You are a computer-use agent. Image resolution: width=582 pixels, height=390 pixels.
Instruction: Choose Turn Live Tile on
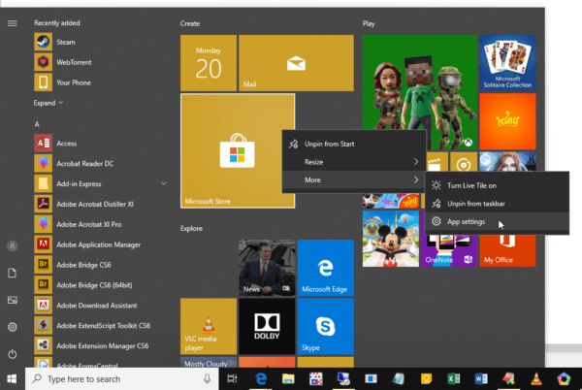497,185
